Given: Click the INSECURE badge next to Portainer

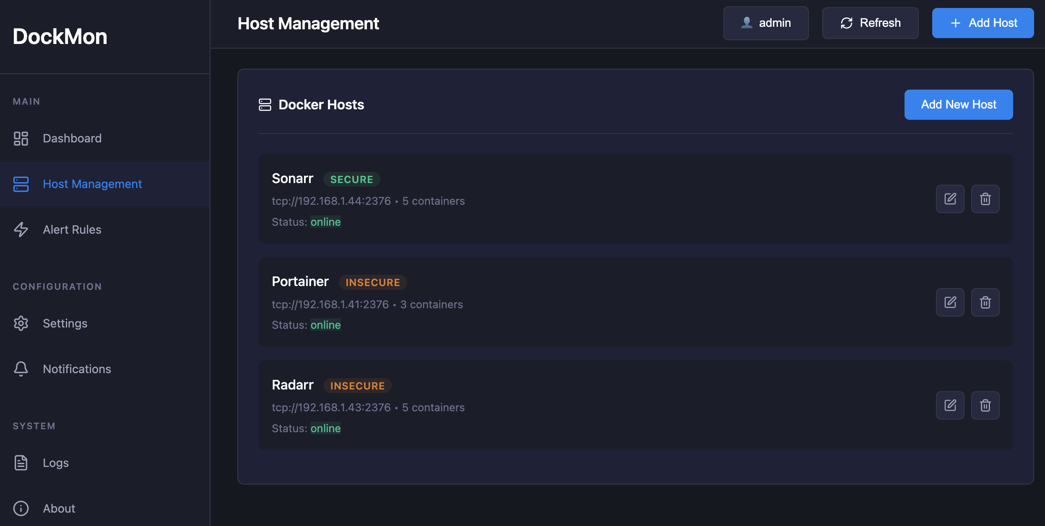Looking at the screenshot, I should pyautogui.click(x=372, y=283).
